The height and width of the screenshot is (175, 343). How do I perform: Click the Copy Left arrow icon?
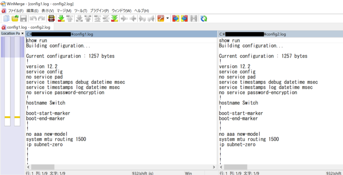(133, 19)
